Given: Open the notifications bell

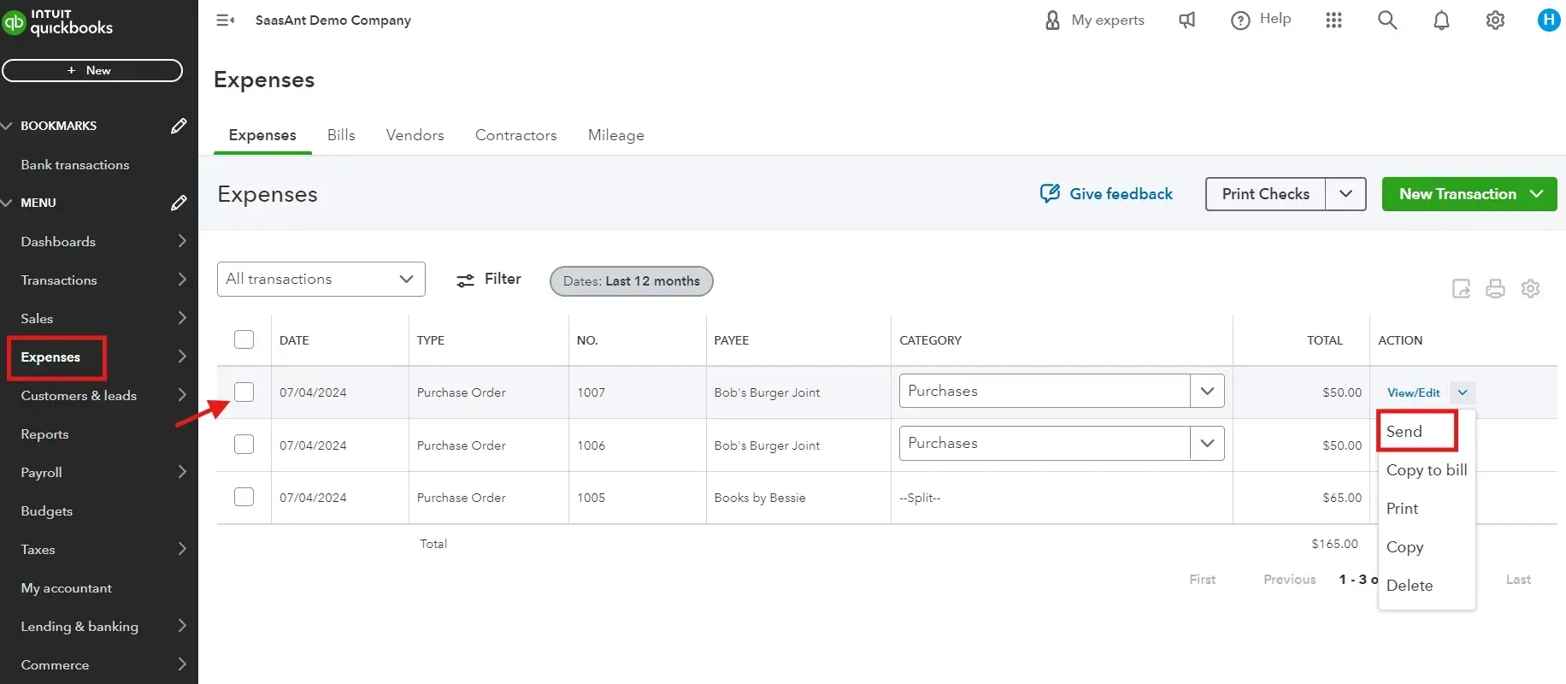Looking at the screenshot, I should click(1441, 20).
